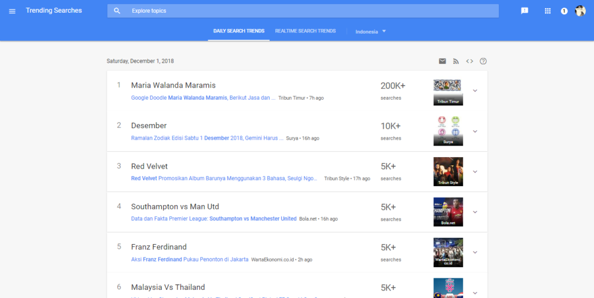The width and height of the screenshot is (594, 298).
Task: Switch to Daily Search Trends tab
Action: (238, 31)
